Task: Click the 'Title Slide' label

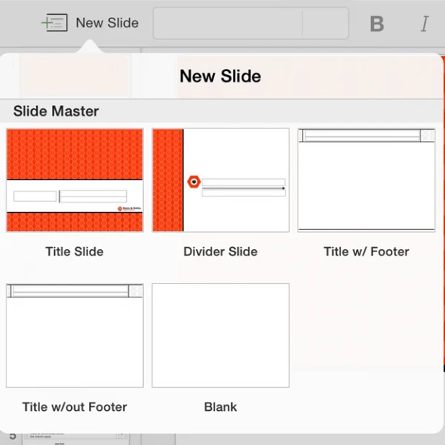Action: coord(75,251)
